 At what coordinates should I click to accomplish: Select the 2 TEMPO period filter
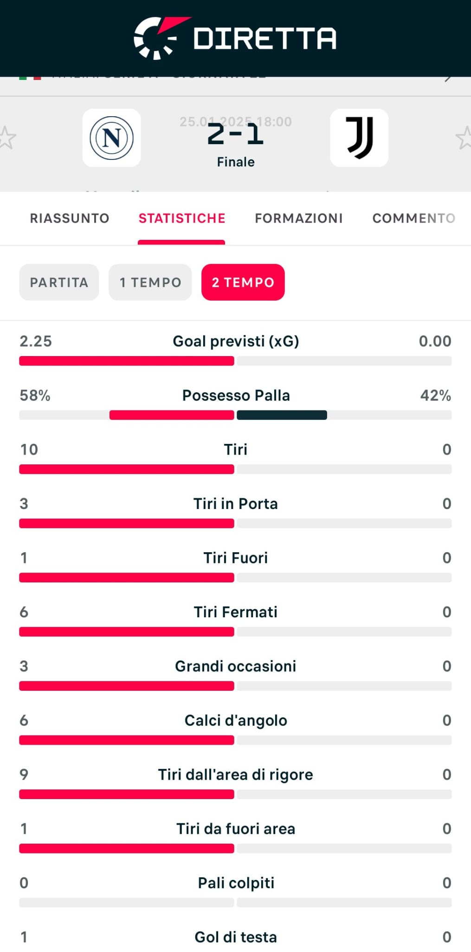tap(243, 282)
